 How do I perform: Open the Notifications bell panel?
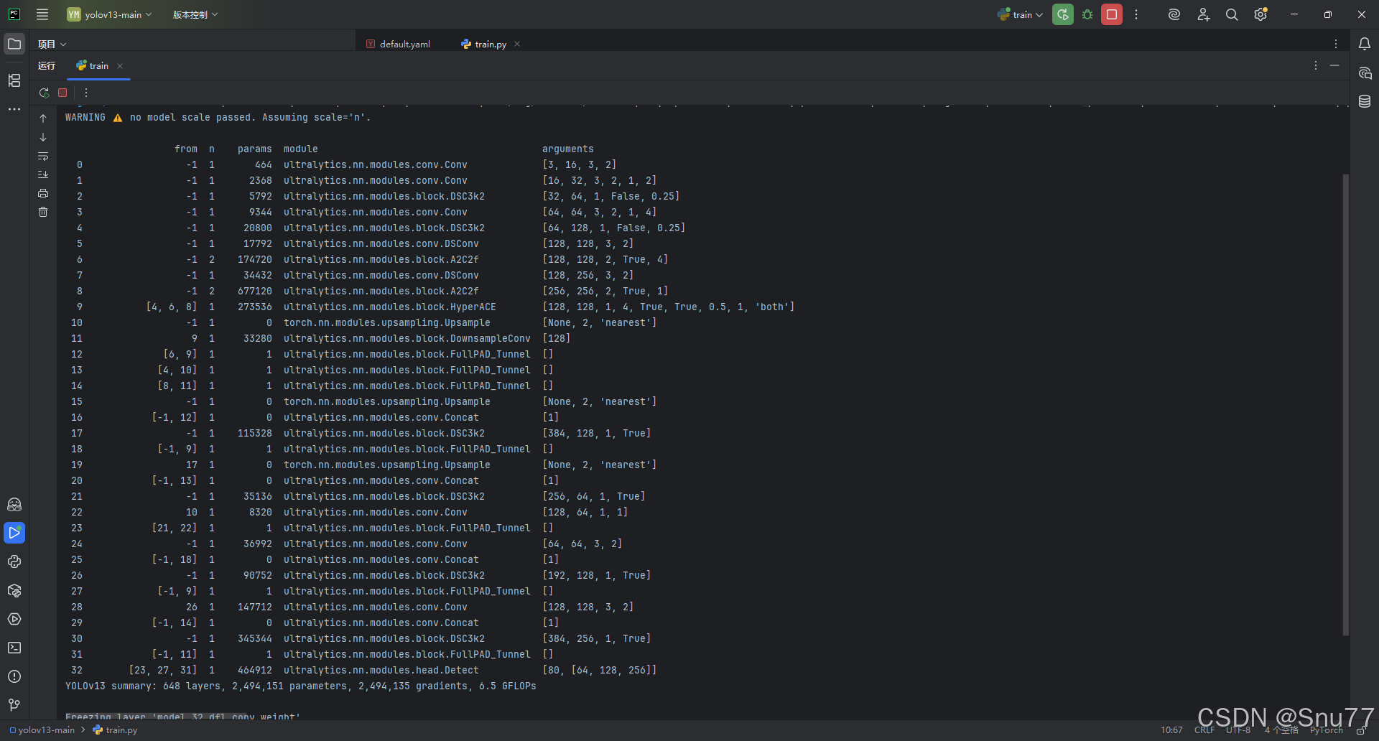(1365, 44)
